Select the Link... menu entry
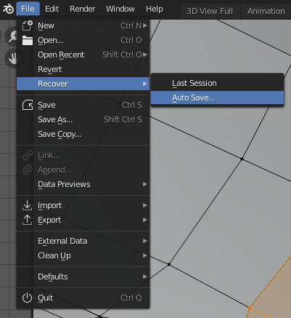The height and width of the screenshot is (318, 291). (83, 155)
